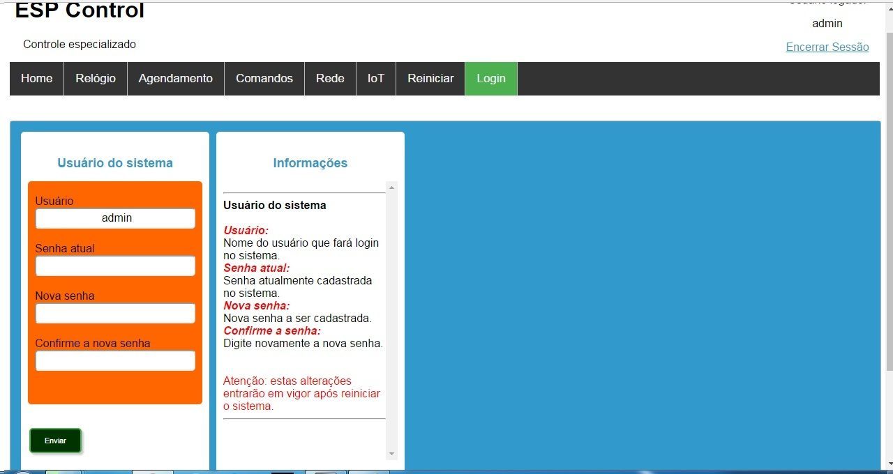The height and width of the screenshot is (474, 893).
Task: Open the Rede settings page
Action: click(330, 79)
